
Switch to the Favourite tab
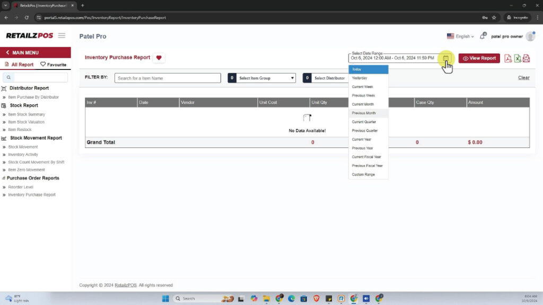(54, 65)
